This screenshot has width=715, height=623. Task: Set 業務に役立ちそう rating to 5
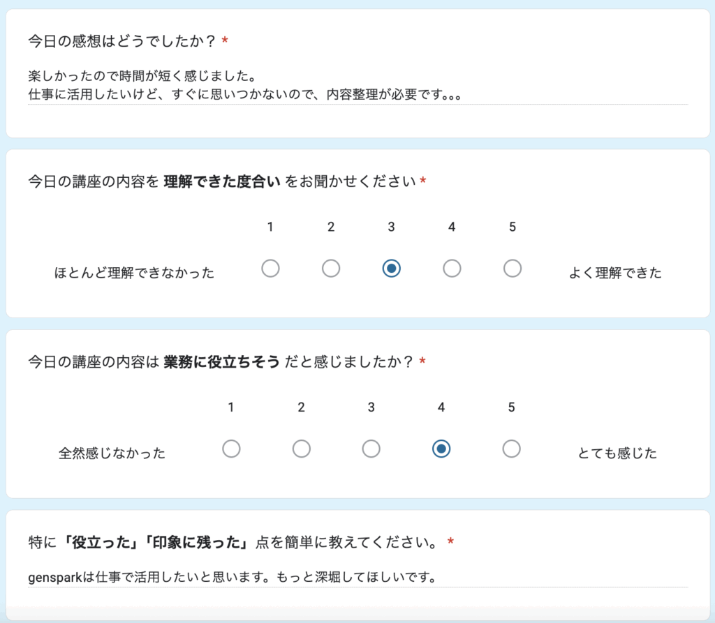[512, 449]
